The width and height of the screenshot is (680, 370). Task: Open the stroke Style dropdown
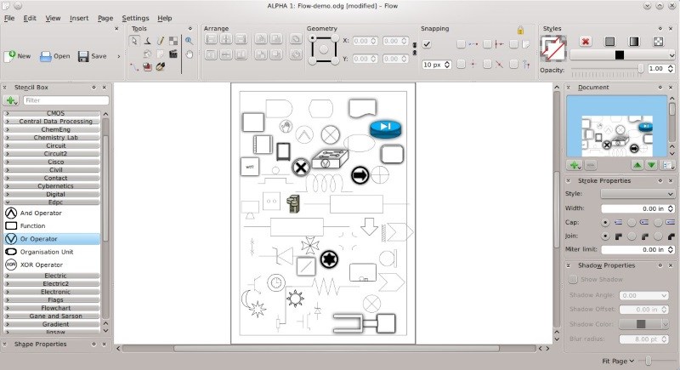coord(637,194)
